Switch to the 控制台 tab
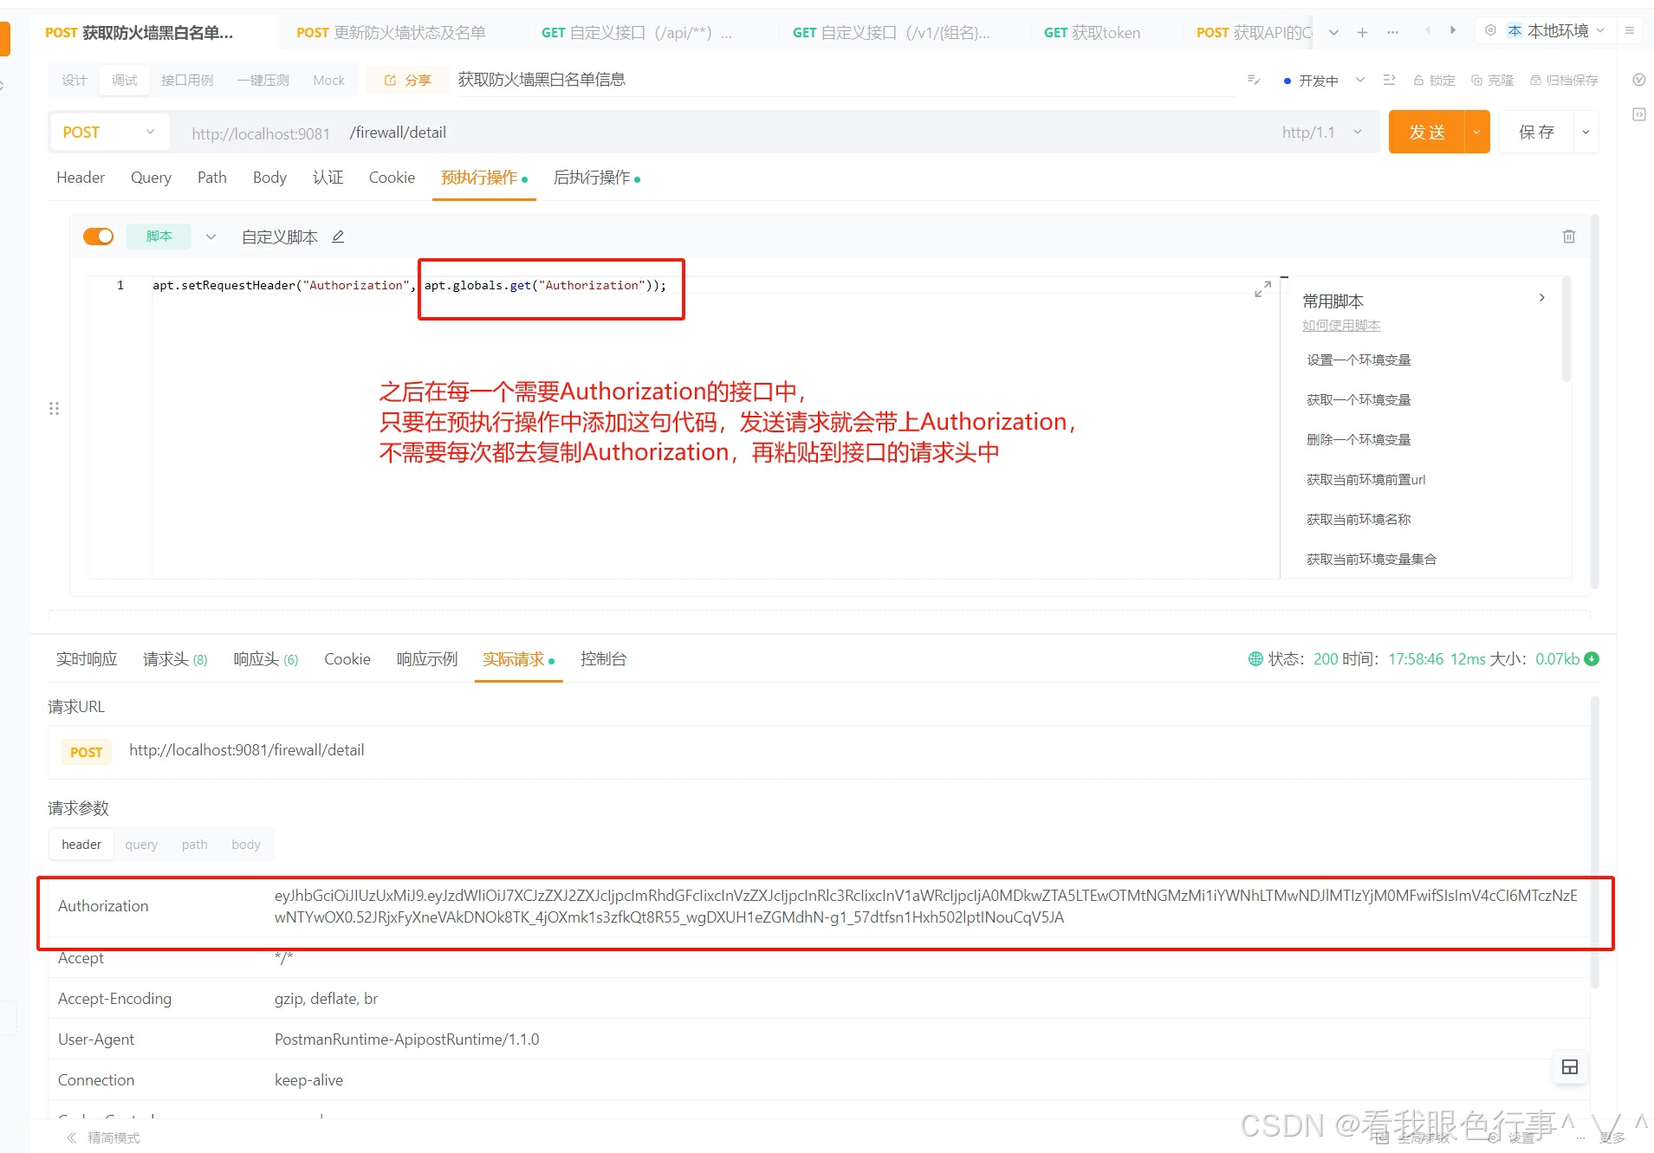The image size is (1654, 1153). (x=604, y=659)
